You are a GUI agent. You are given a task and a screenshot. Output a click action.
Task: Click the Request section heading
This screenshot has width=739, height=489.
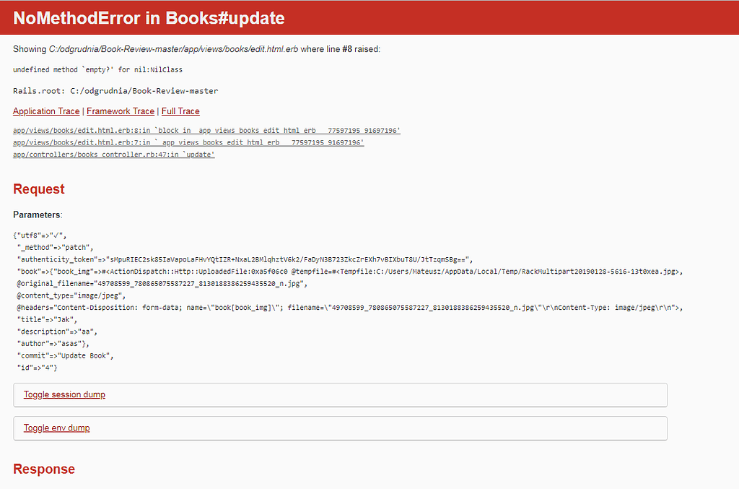point(38,189)
